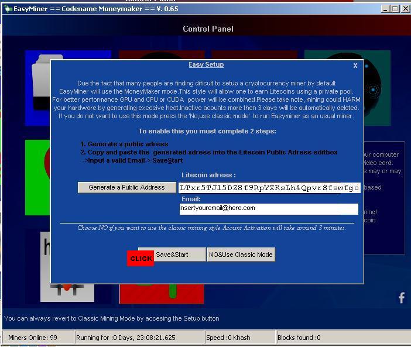Open the Facebook icon link
Screen dimensions: 411x361
[x=401, y=298]
